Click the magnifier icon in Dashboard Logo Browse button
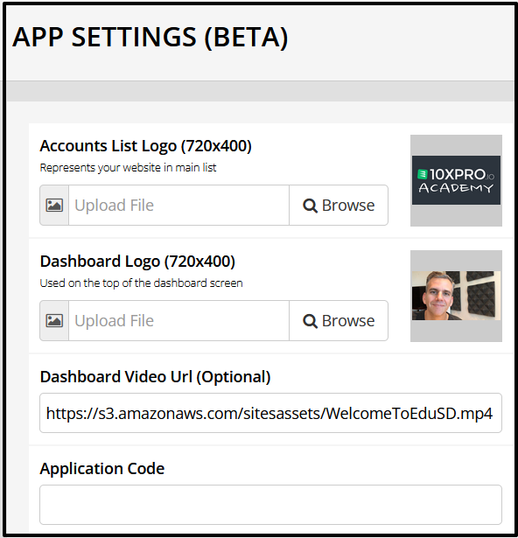Image resolution: width=518 pixels, height=538 pixels. [x=310, y=321]
